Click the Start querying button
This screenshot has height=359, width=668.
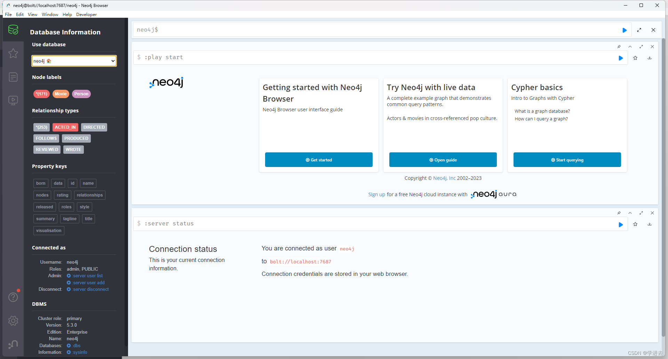(x=567, y=160)
